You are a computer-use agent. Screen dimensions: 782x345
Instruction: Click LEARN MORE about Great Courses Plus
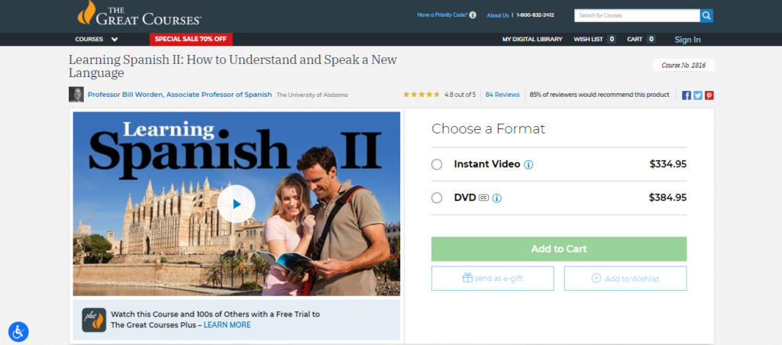228,325
